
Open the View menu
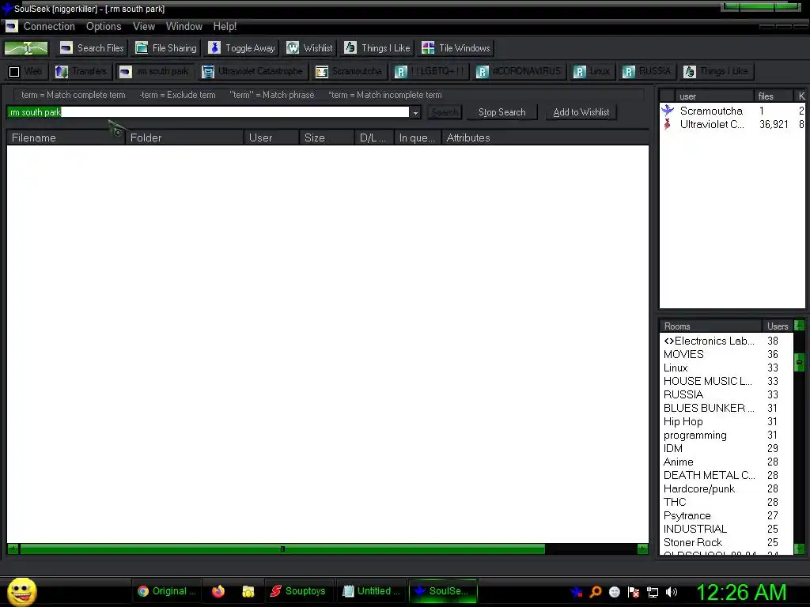coord(144,26)
